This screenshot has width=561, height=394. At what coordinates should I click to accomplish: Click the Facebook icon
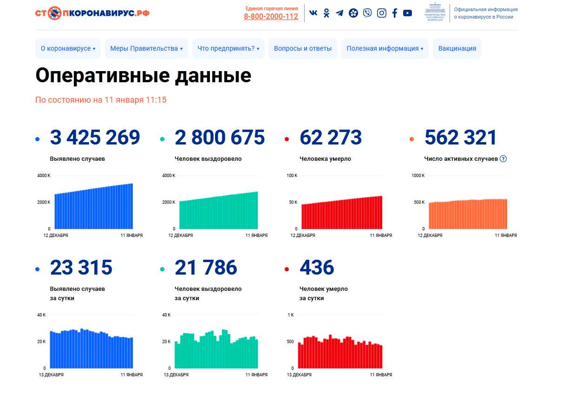(394, 13)
